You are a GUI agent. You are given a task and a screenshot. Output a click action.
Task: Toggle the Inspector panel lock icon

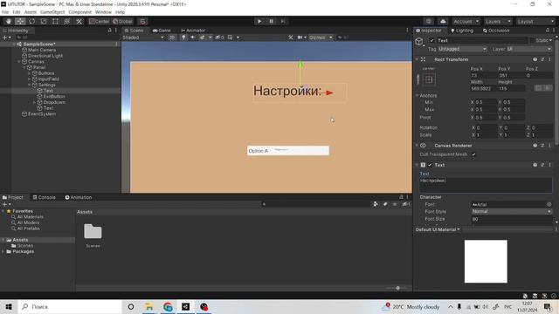(548, 31)
